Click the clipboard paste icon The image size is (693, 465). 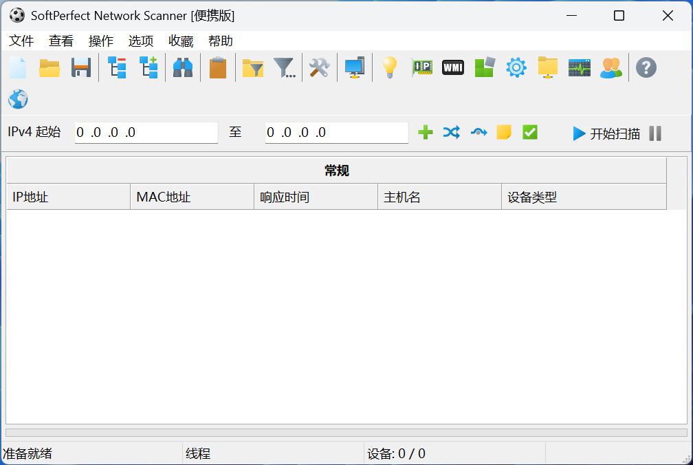218,67
